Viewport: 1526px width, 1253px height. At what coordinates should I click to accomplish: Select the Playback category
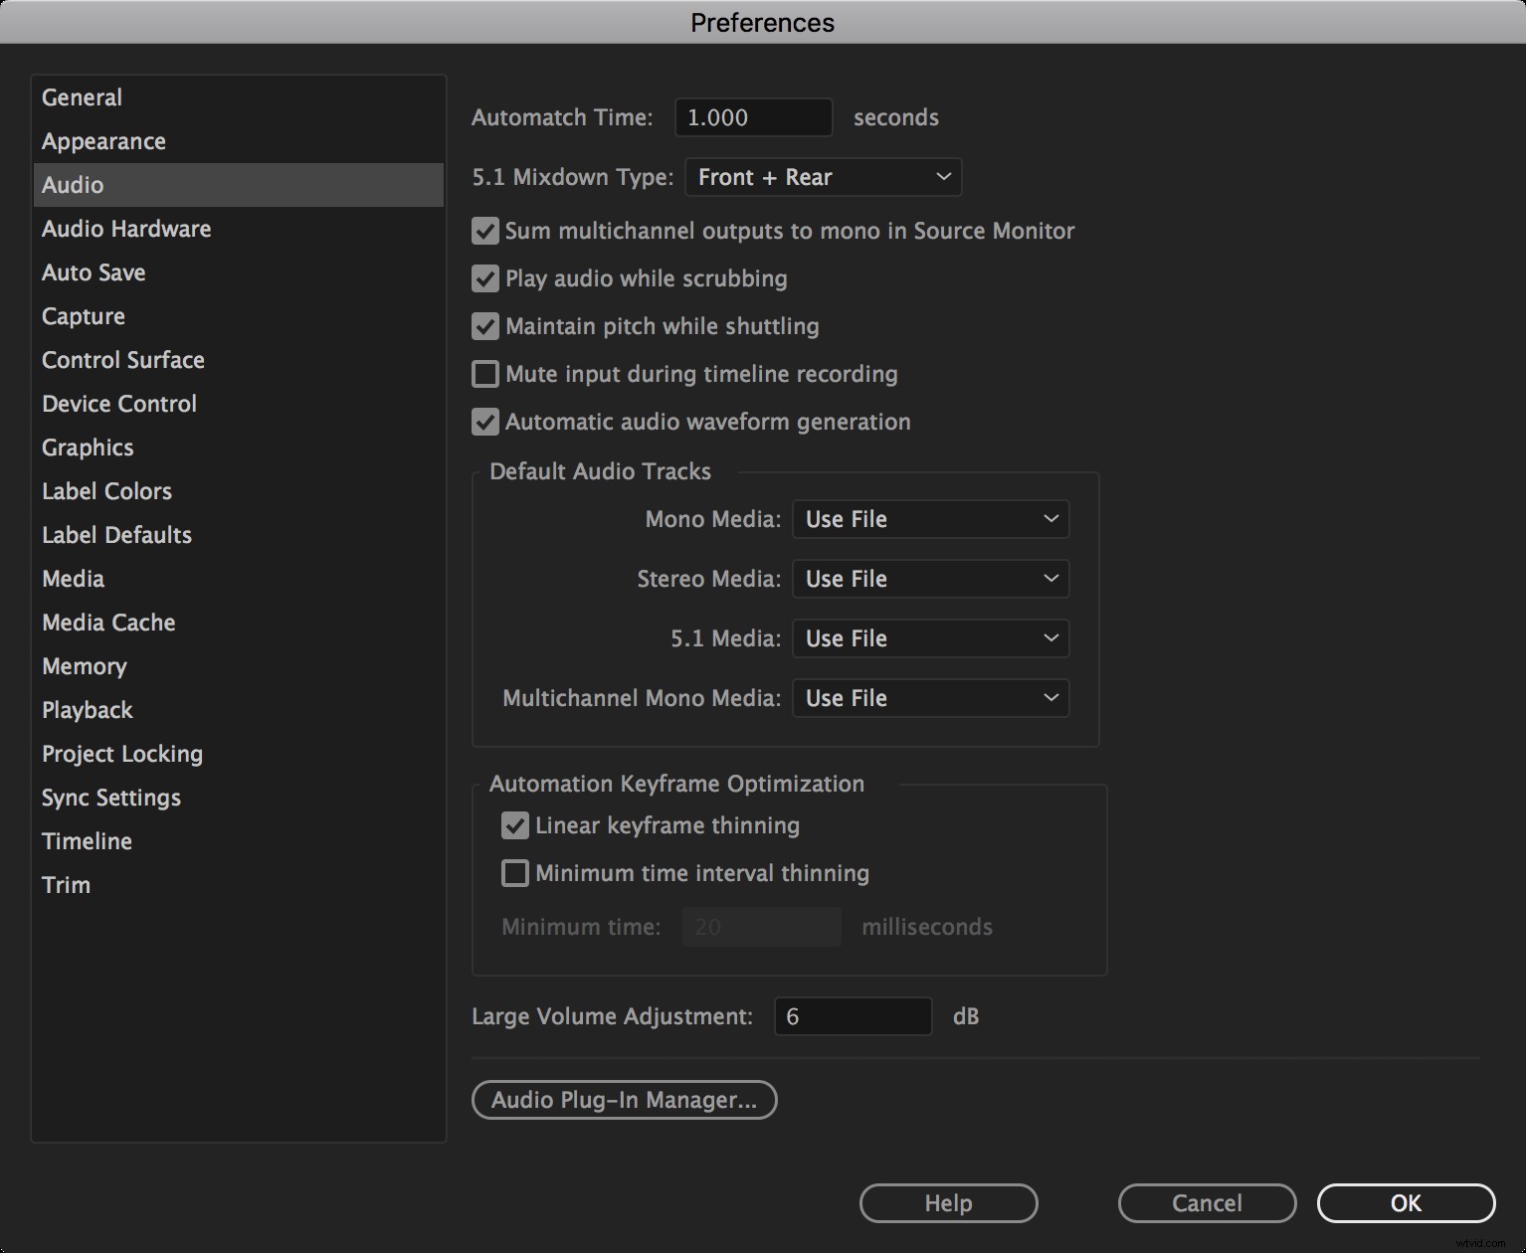pyautogui.click(x=87, y=709)
